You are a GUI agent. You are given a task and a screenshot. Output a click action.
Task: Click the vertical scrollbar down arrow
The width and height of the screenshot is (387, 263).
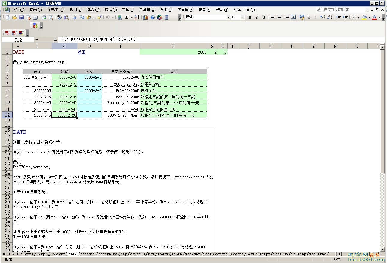click(382, 249)
